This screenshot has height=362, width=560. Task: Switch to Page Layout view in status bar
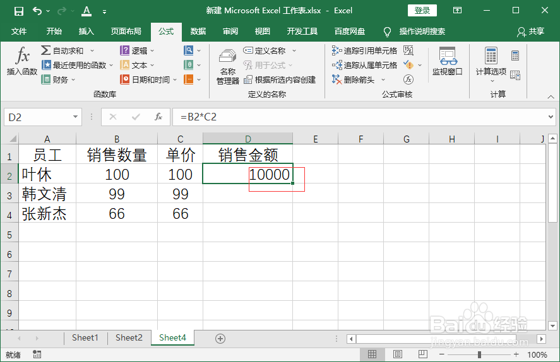[x=398, y=354]
